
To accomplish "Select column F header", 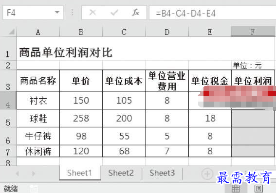I will tap(253, 32).
